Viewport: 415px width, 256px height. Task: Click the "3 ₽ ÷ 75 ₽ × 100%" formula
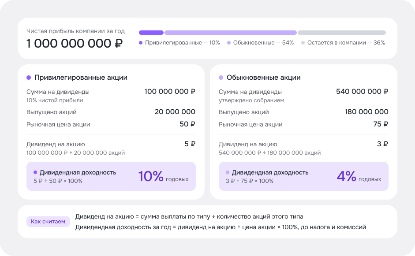coord(250,181)
